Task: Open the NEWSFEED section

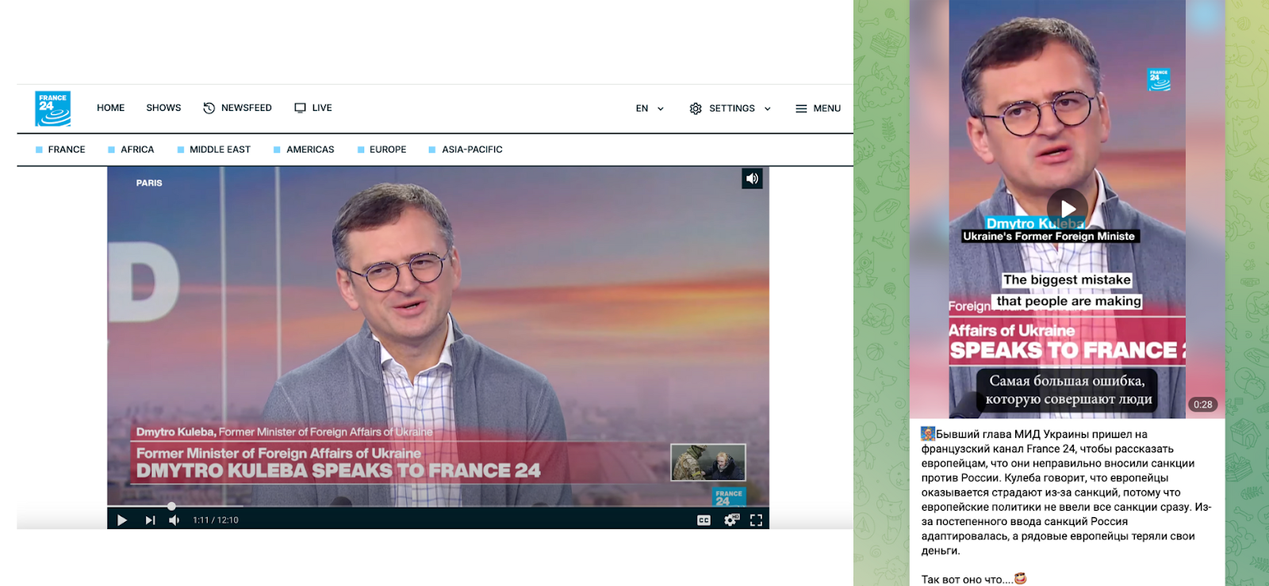Action: coord(237,108)
